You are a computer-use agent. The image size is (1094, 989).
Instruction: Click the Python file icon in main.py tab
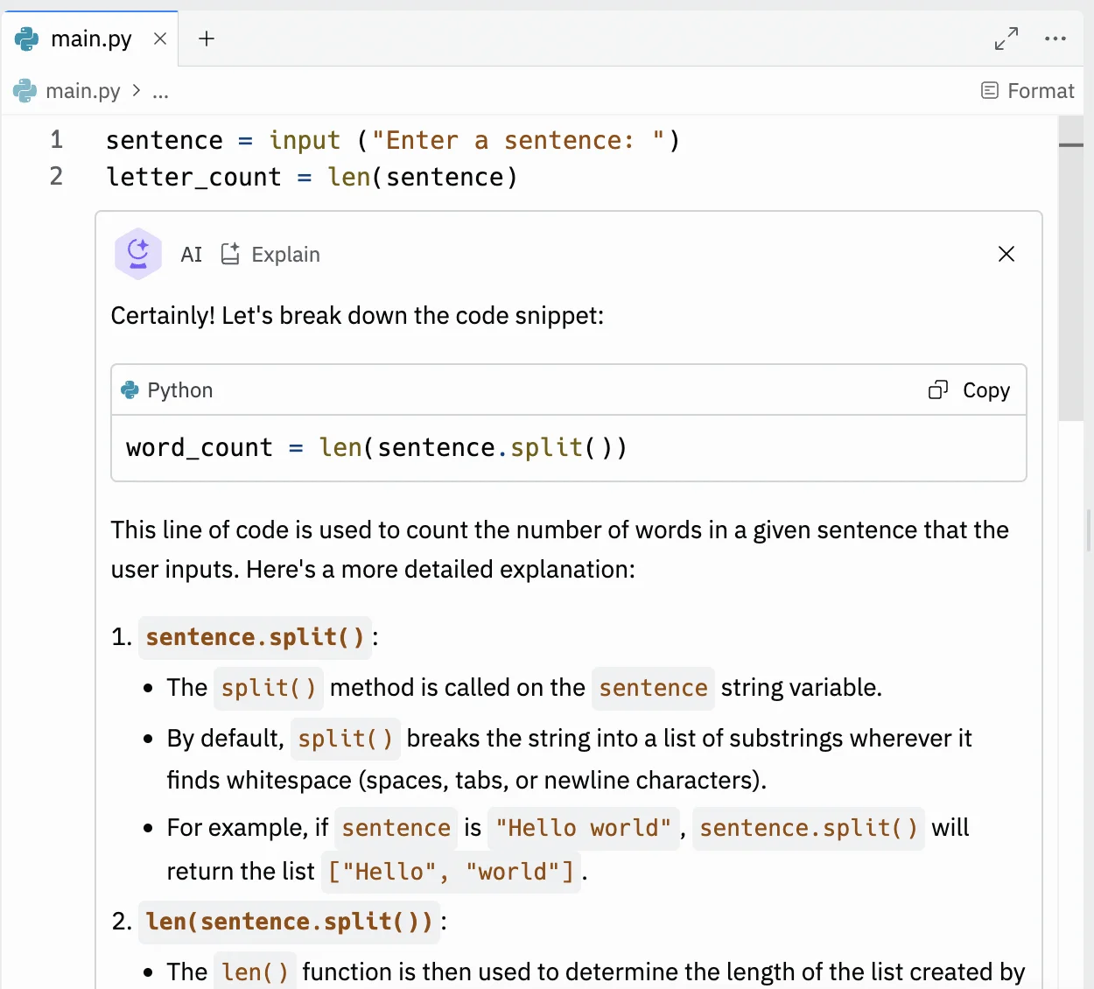click(27, 39)
